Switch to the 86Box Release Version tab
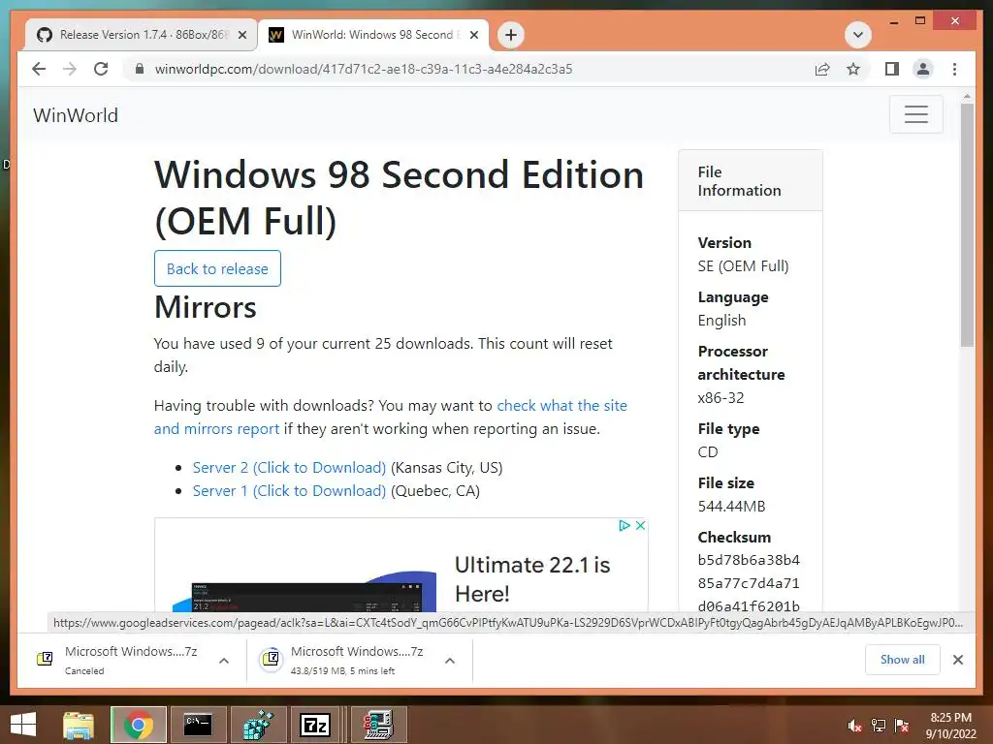Image resolution: width=993 pixels, height=744 pixels. (x=143, y=35)
